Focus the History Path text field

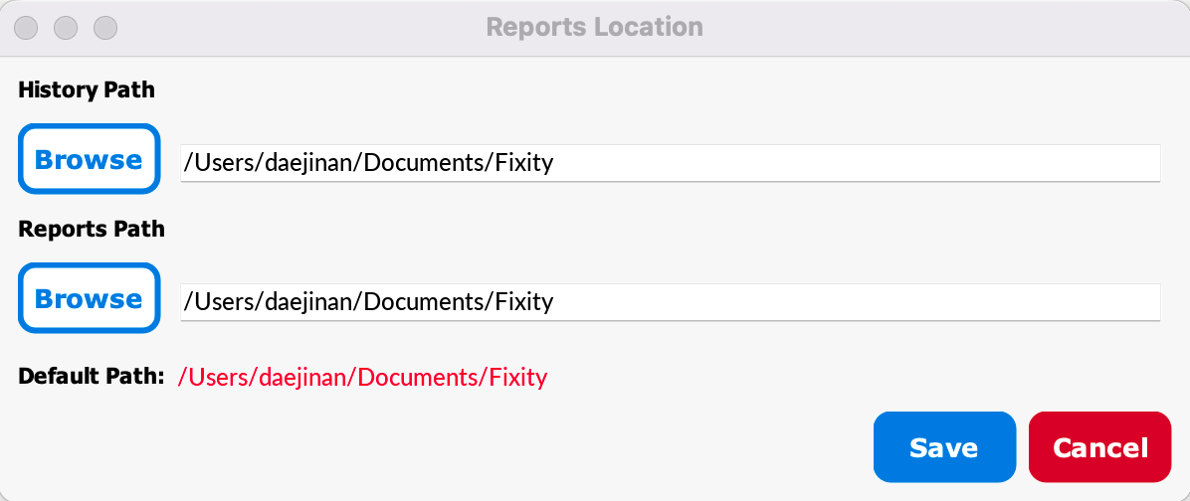[x=671, y=163]
